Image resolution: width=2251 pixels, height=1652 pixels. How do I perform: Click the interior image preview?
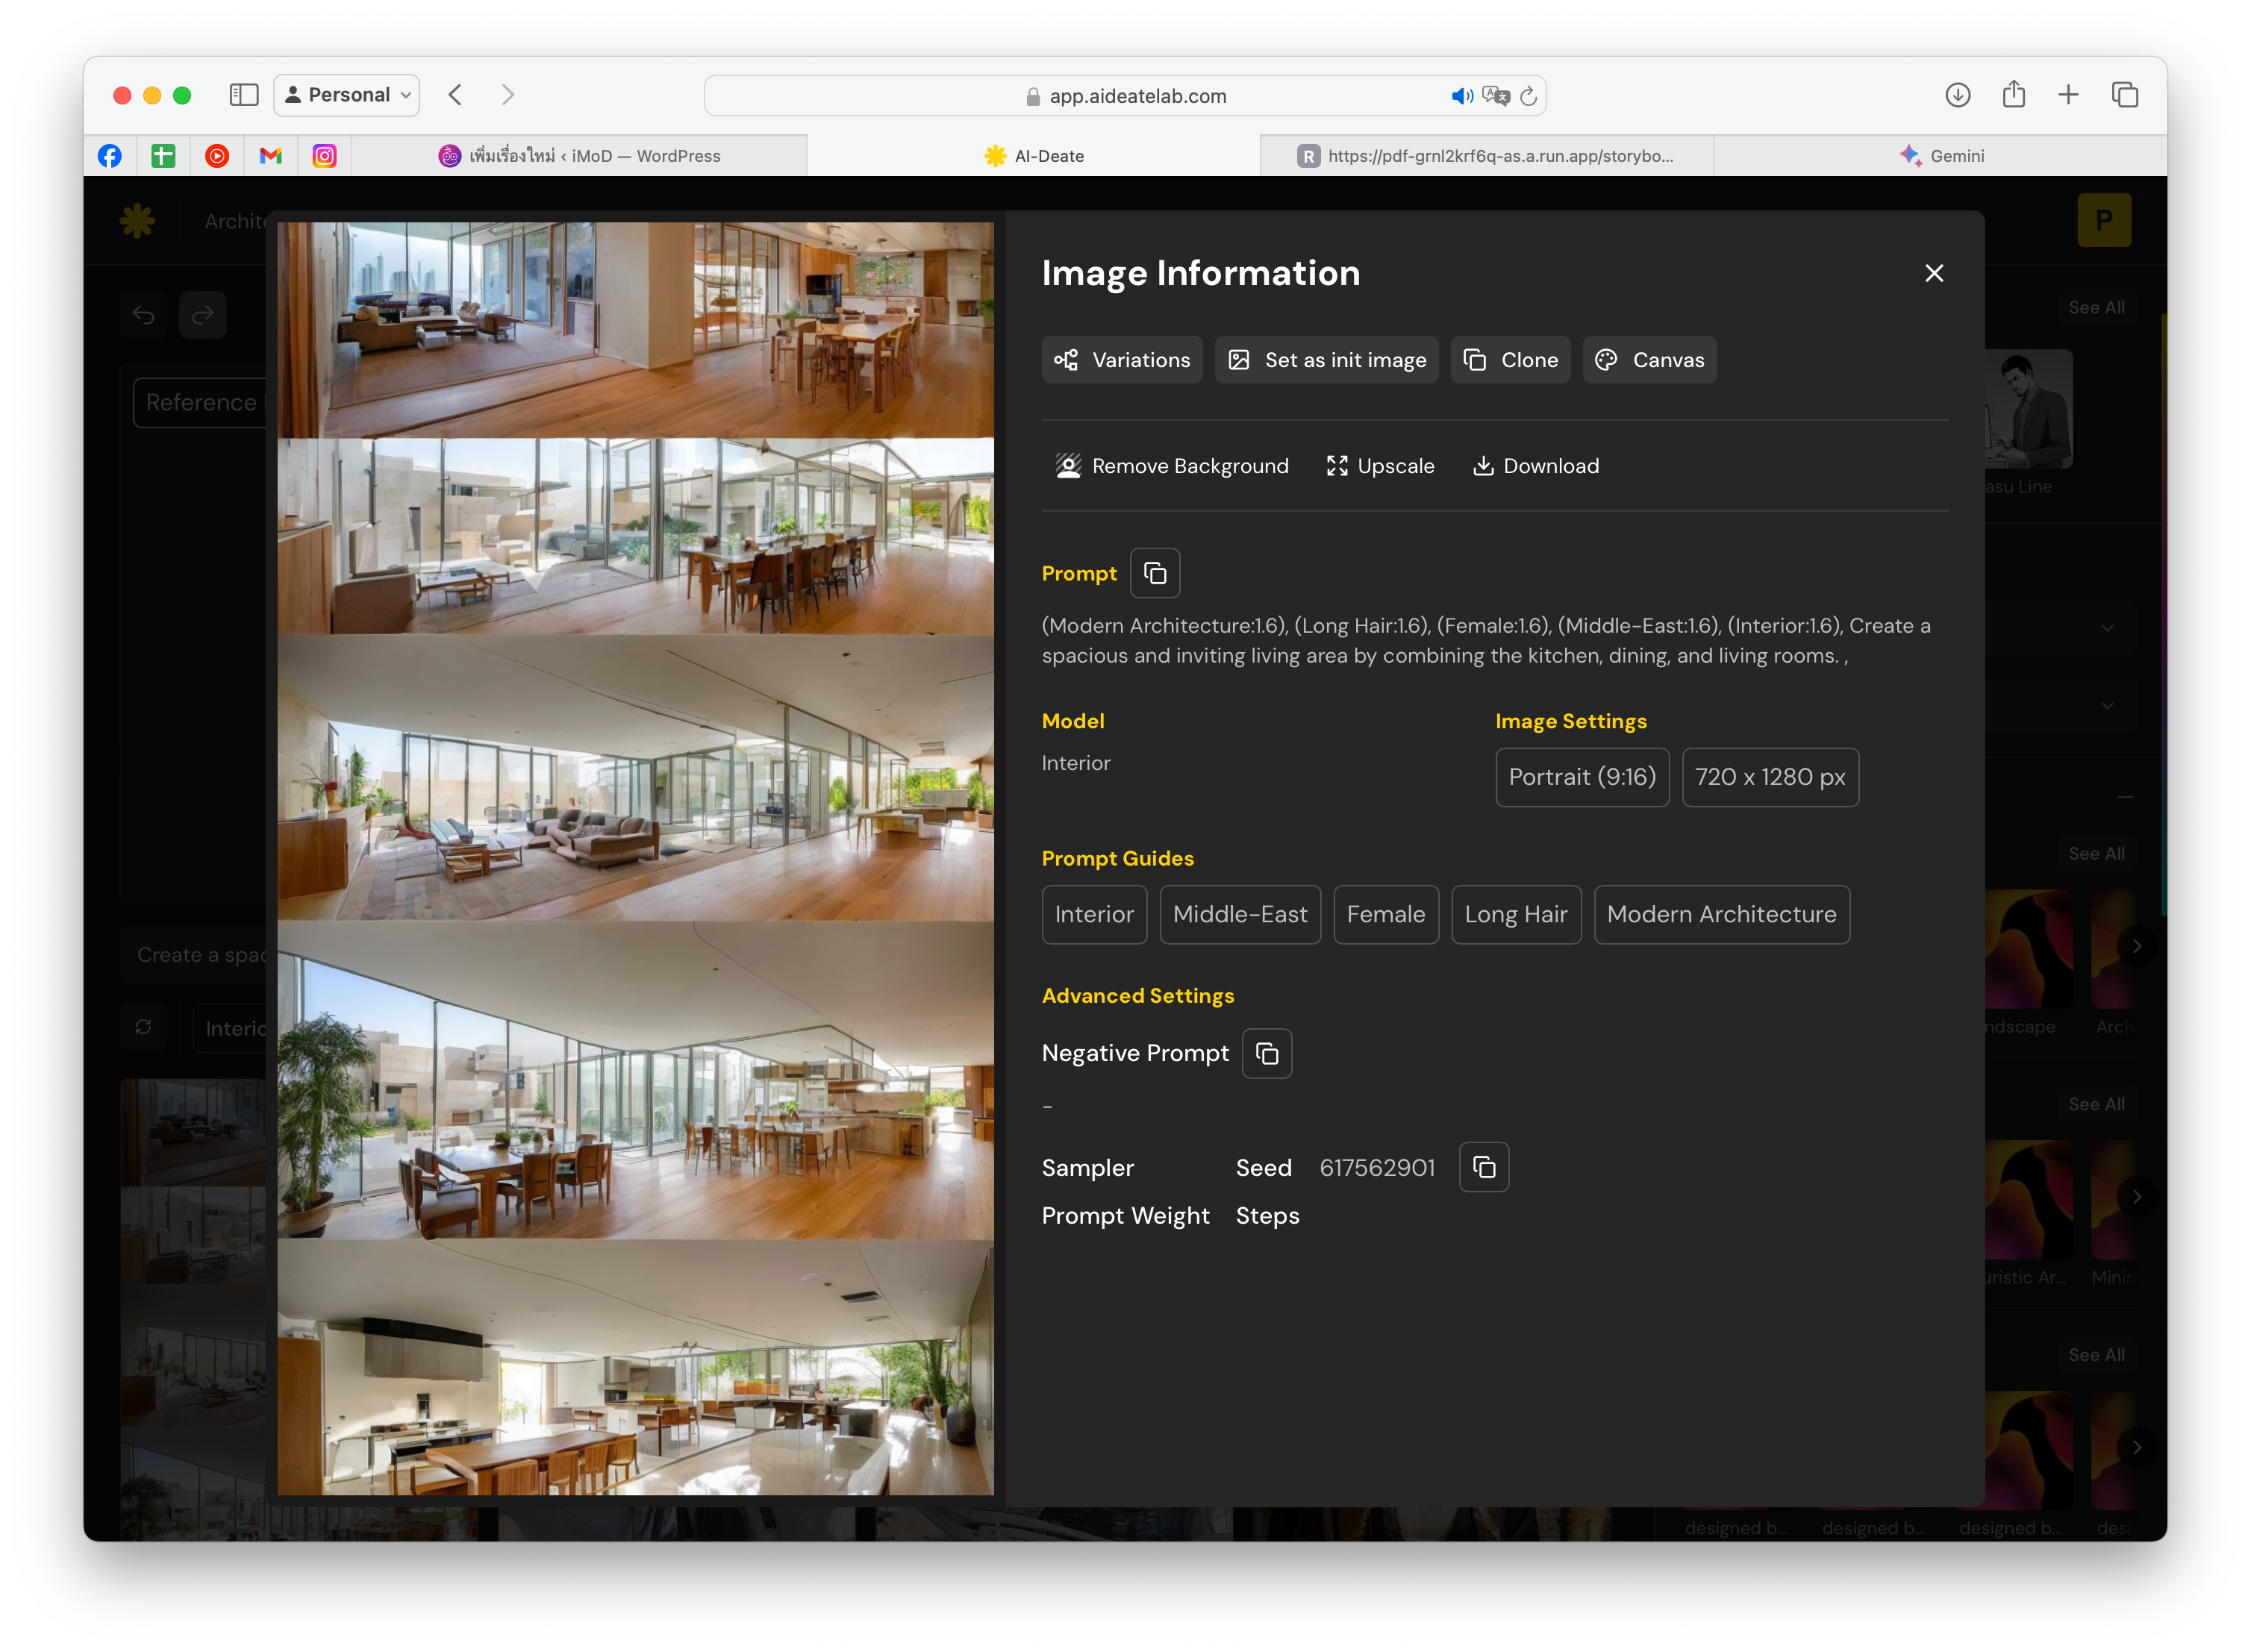pyautogui.click(x=635, y=858)
